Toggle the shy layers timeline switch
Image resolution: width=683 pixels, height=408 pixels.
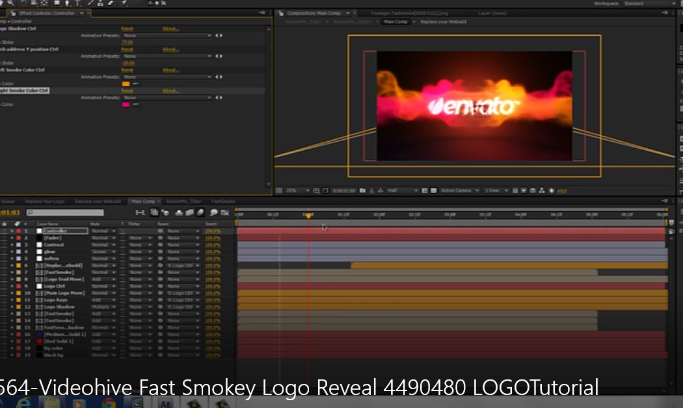pos(179,212)
